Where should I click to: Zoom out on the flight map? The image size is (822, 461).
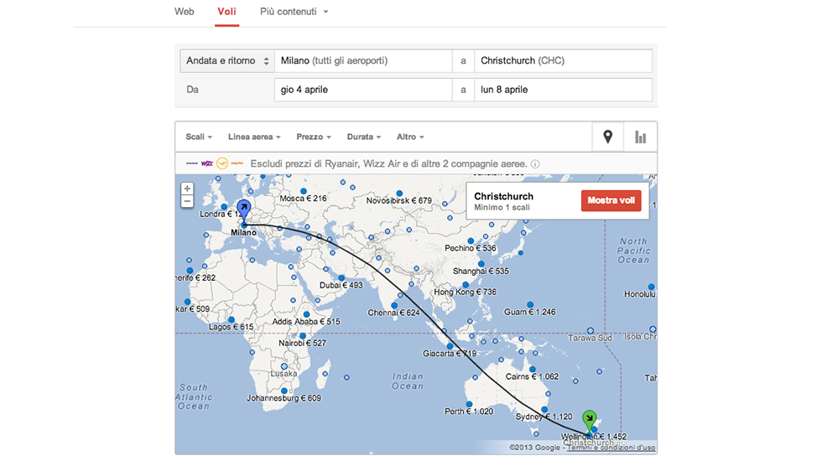(x=187, y=202)
